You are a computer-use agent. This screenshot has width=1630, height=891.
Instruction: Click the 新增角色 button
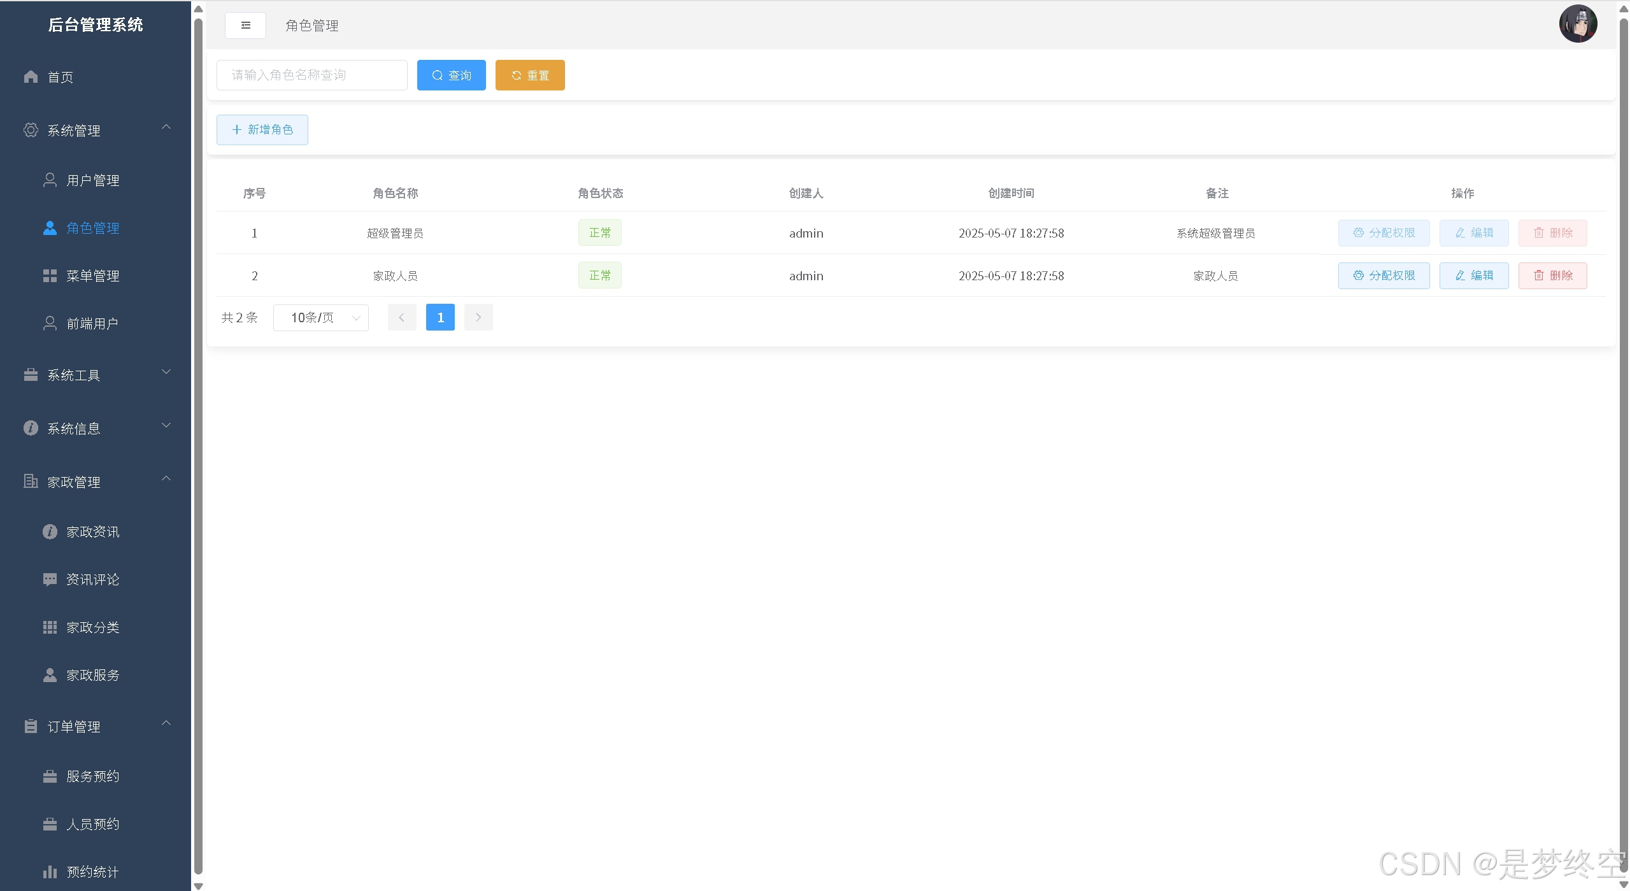pyautogui.click(x=262, y=130)
